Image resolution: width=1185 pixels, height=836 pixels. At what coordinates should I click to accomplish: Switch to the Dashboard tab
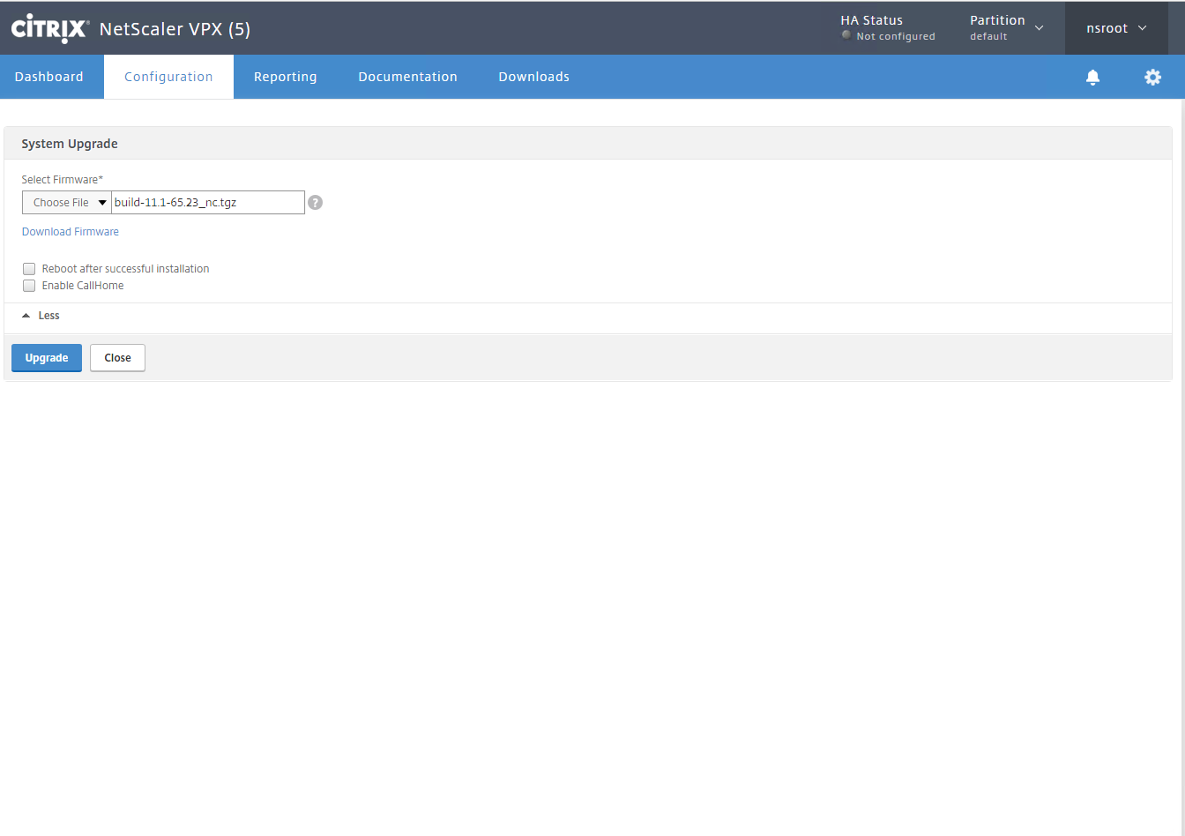(x=49, y=77)
